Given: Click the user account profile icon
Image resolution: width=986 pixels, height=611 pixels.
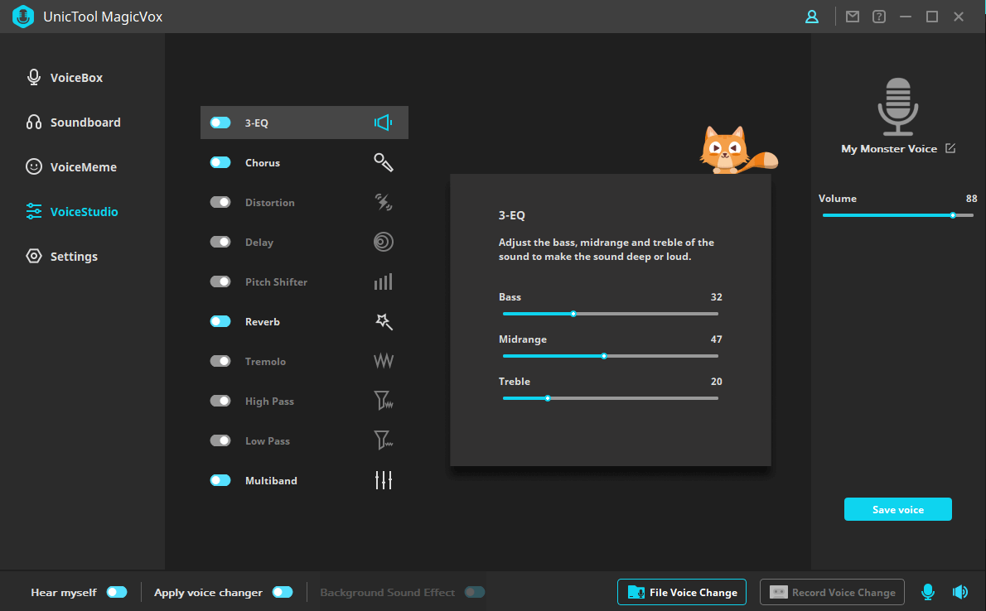Looking at the screenshot, I should 812,17.
